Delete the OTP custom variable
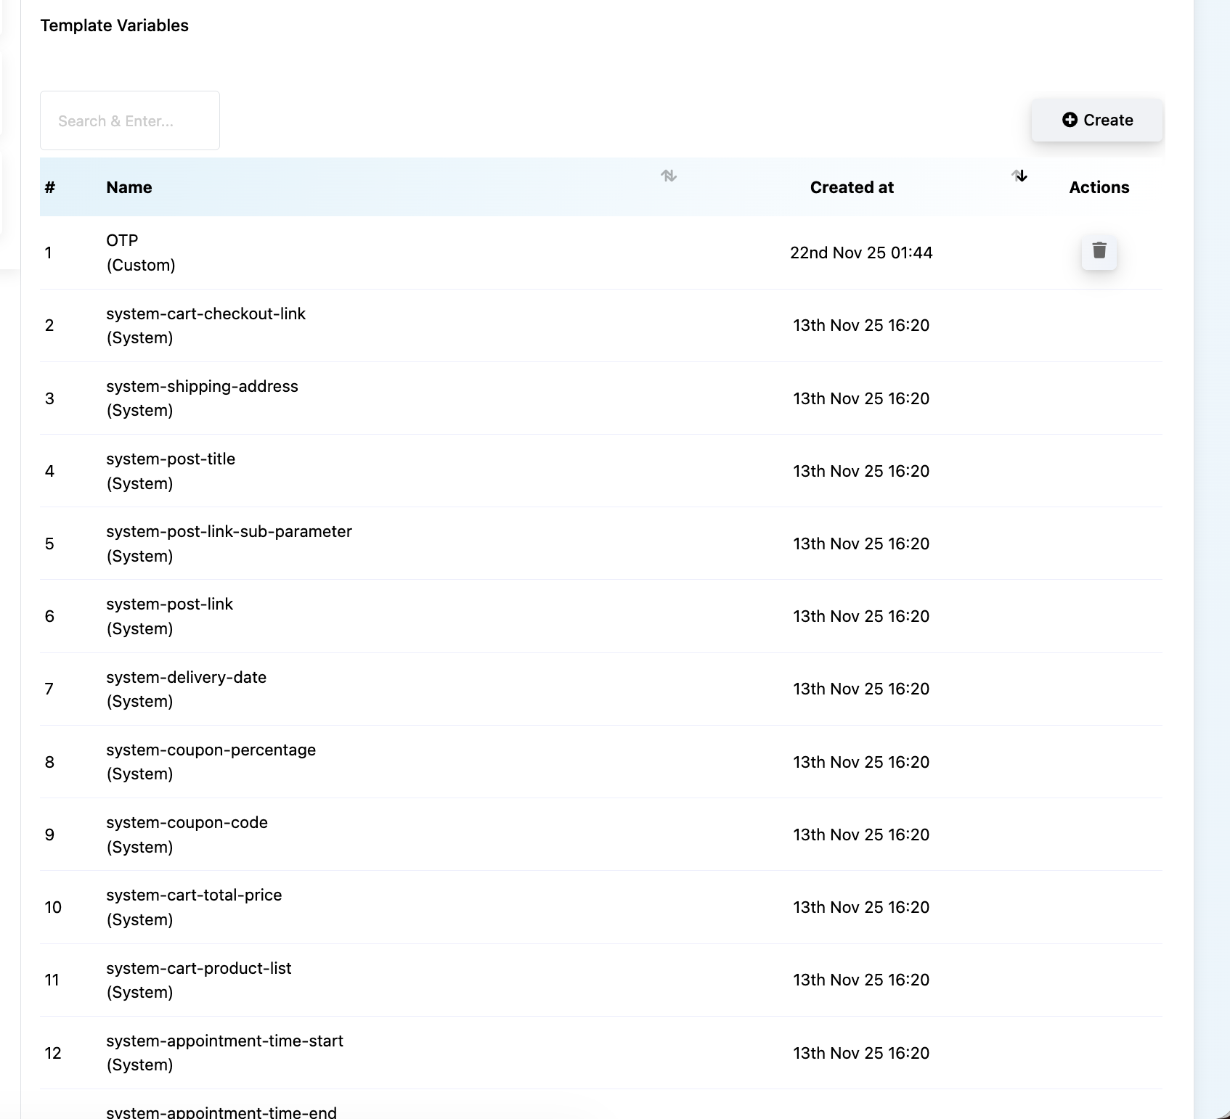Screen dimensions: 1230x1119 [x=1099, y=252]
